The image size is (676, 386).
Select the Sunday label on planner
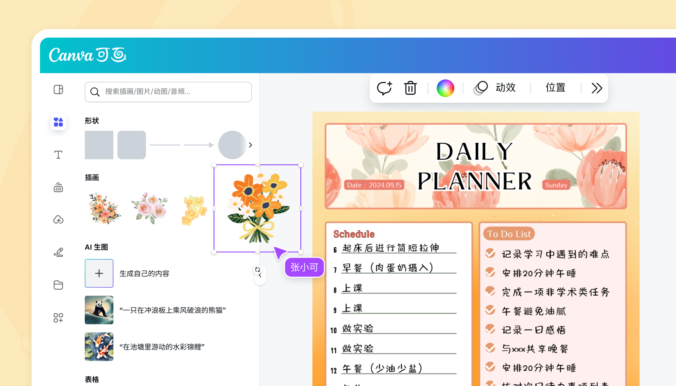[556, 185]
